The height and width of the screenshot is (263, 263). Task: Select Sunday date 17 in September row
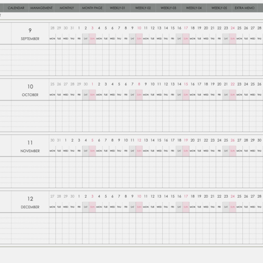coord(186,28)
